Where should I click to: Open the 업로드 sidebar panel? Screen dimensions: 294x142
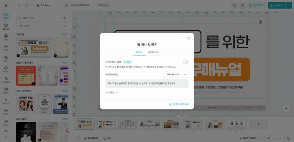click(x=6, y=48)
